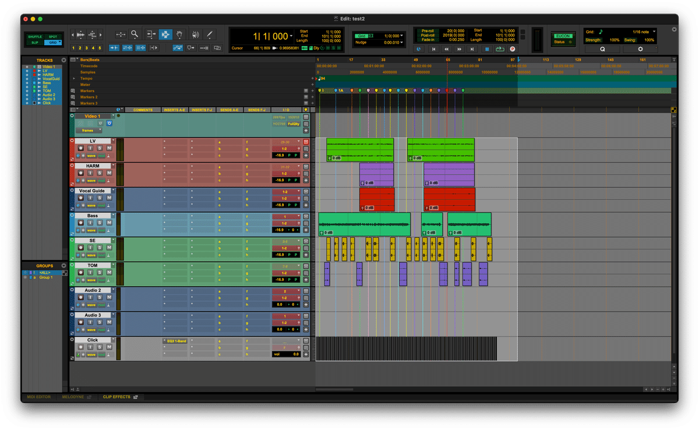699x430 pixels.
Task: Click the Quantize Q button
Action: (x=602, y=50)
